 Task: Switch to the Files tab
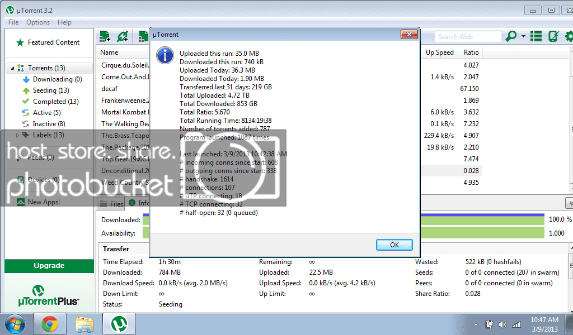tap(111, 204)
